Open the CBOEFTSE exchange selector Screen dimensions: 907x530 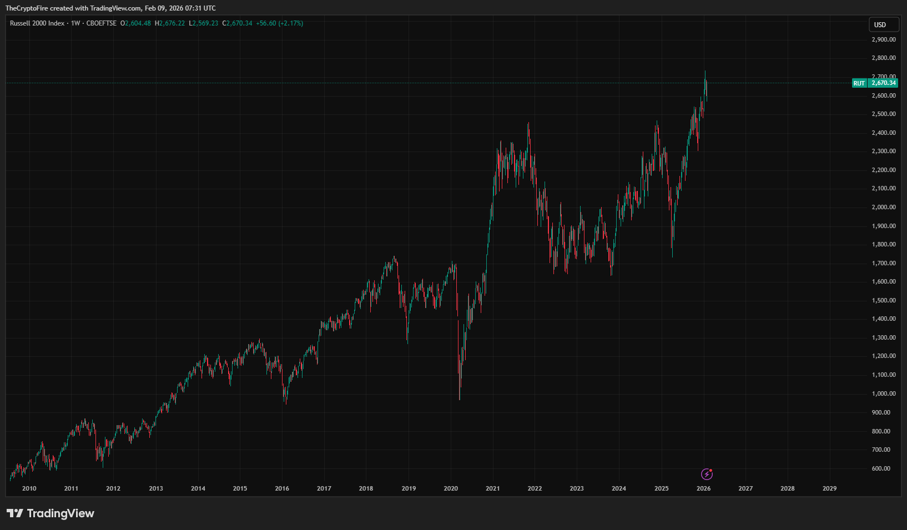[x=100, y=24]
